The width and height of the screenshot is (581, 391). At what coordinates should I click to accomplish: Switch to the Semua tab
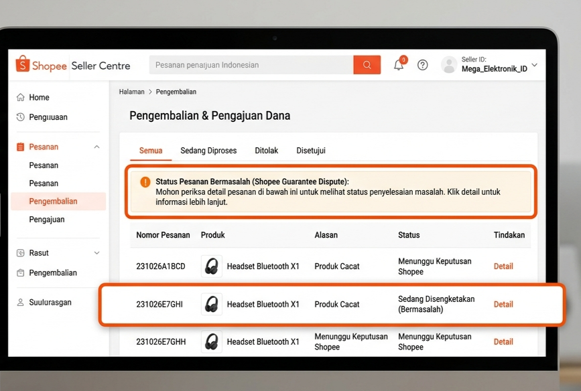[x=151, y=151]
